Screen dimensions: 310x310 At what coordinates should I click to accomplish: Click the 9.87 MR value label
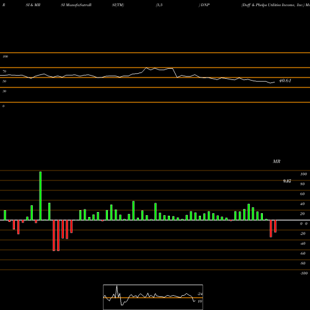click(287, 181)
